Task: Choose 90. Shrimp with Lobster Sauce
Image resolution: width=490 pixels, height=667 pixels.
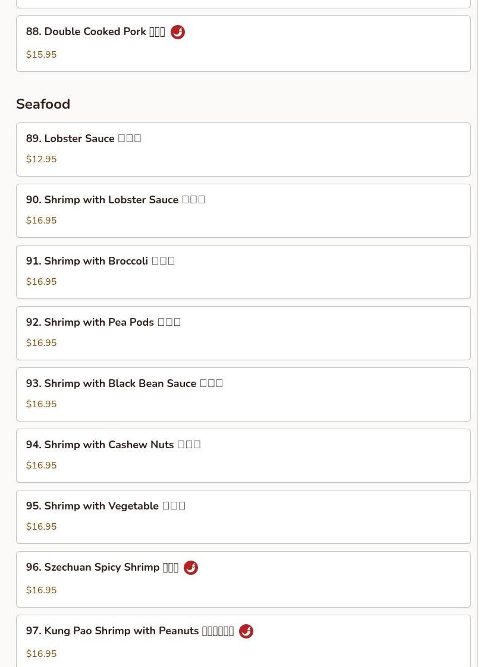Action: (x=243, y=210)
